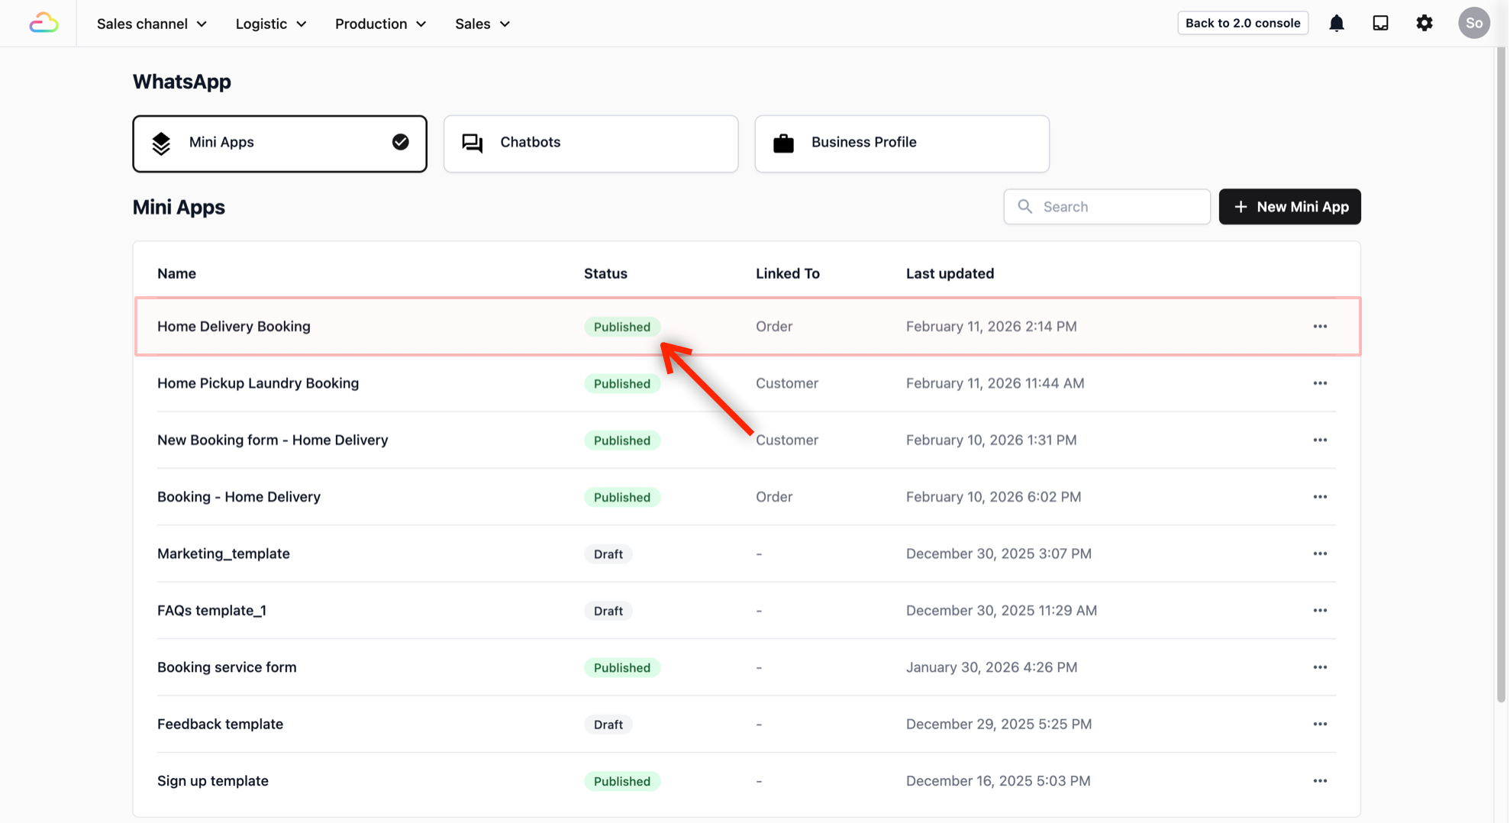
Task: Open the tablet display icon
Action: click(1380, 23)
